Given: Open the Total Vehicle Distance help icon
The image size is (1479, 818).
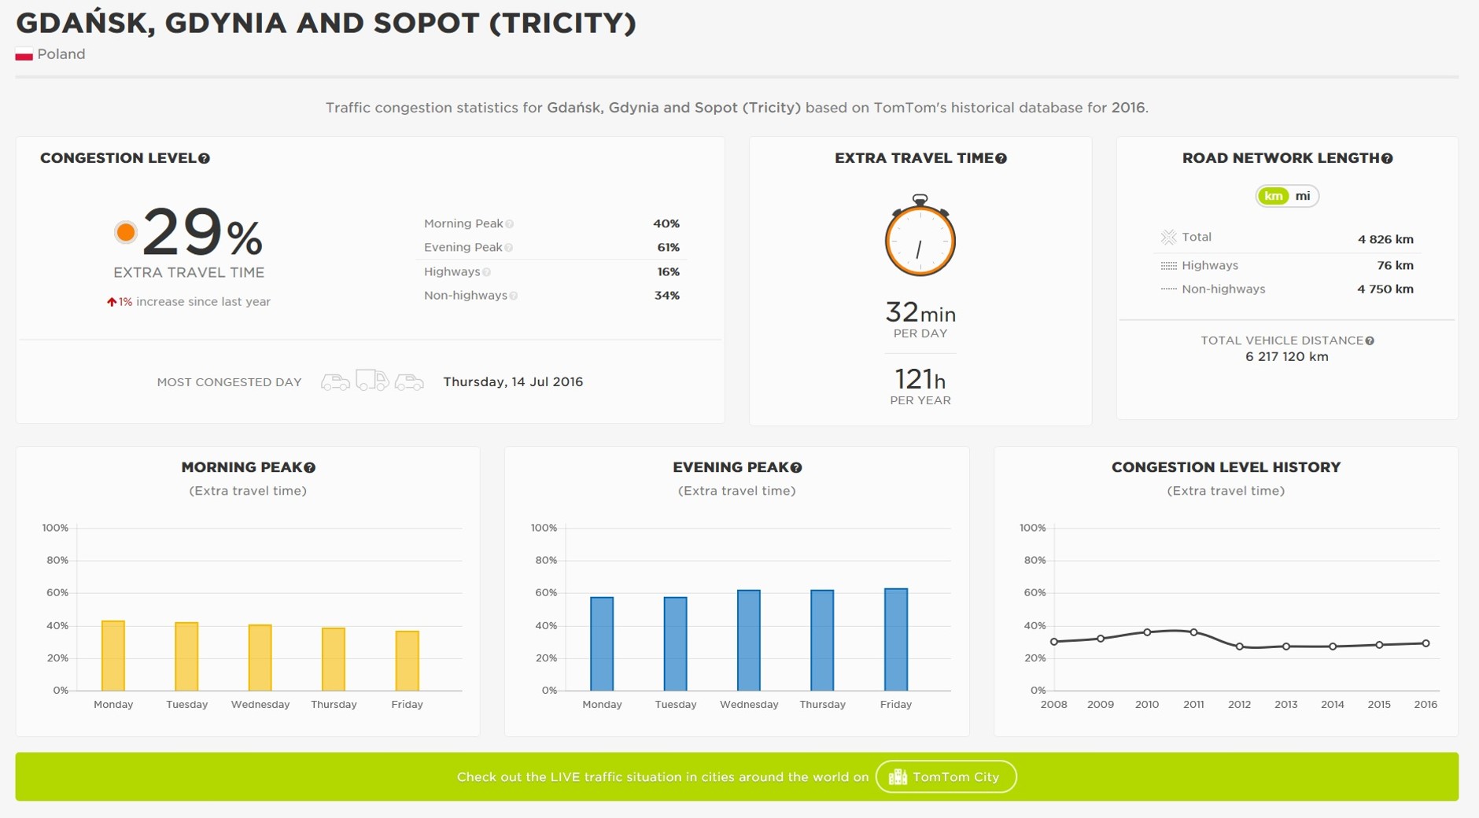Looking at the screenshot, I should click(1370, 341).
